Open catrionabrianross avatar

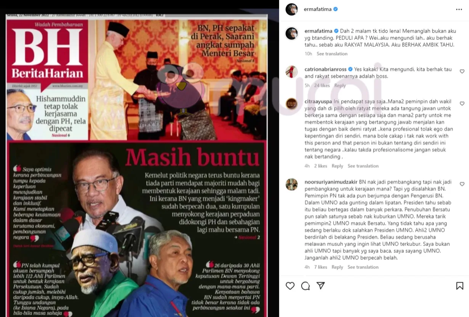coord(292,72)
